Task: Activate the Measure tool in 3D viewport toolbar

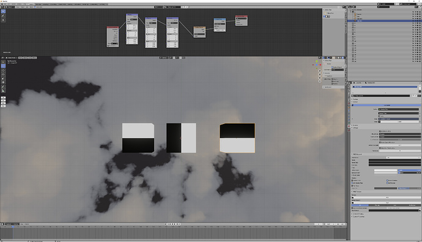Action: pyautogui.click(x=3, y=91)
